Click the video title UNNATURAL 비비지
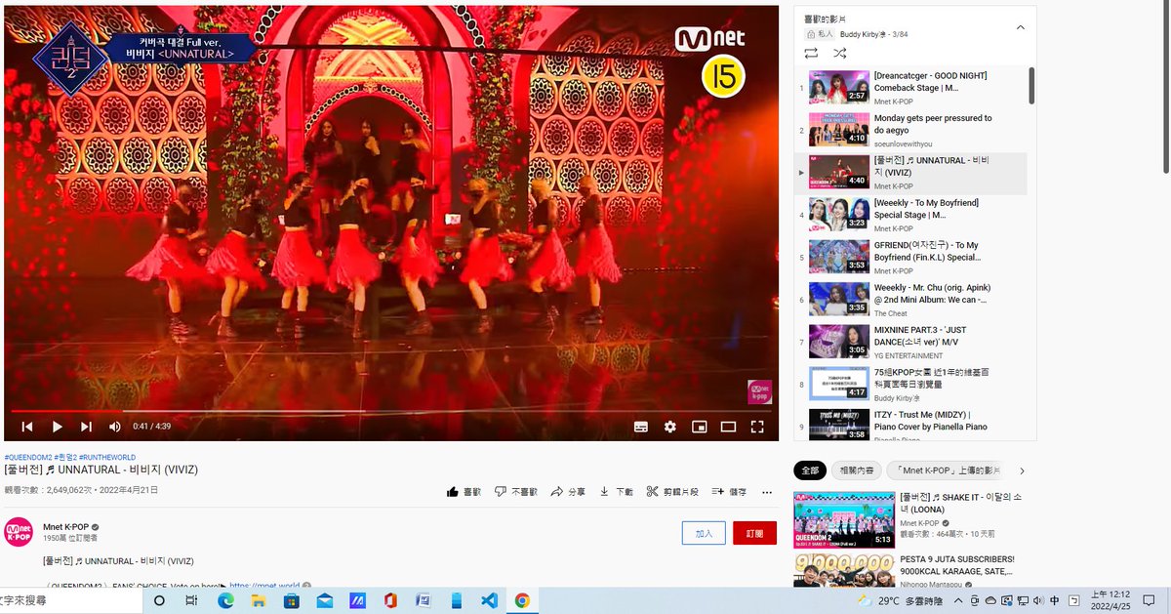1171x614 pixels. pos(101,470)
